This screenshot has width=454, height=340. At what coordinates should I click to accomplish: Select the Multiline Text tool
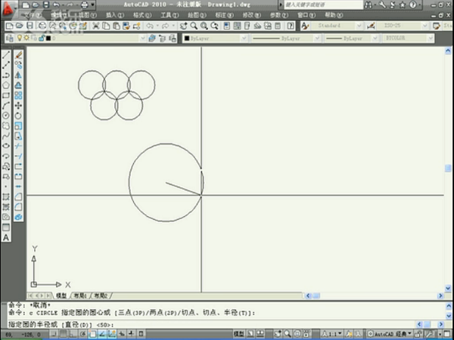coord(6,238)
